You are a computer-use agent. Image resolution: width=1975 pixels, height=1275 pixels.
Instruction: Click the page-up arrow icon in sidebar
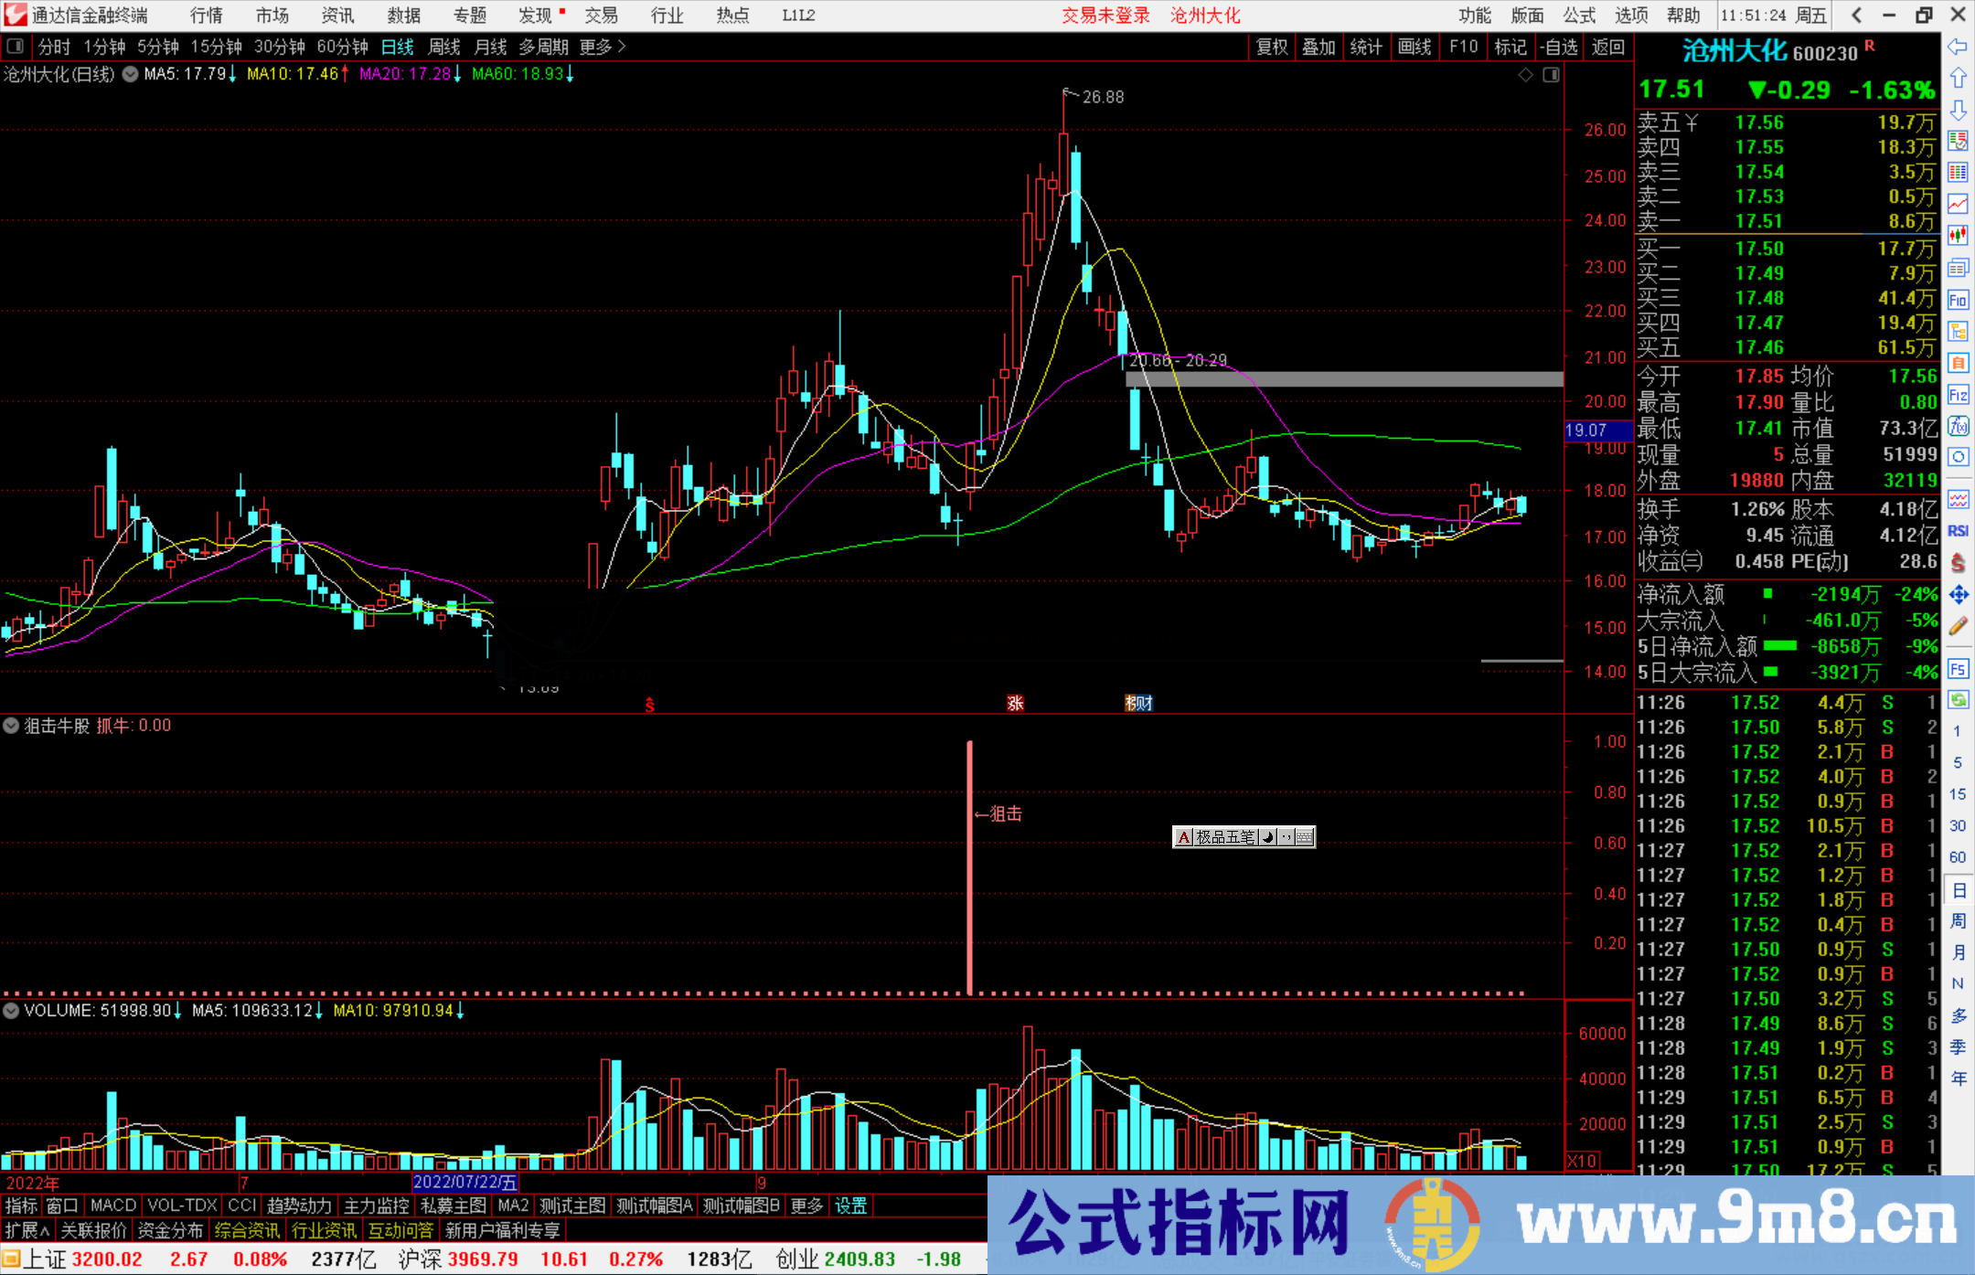1959,78
